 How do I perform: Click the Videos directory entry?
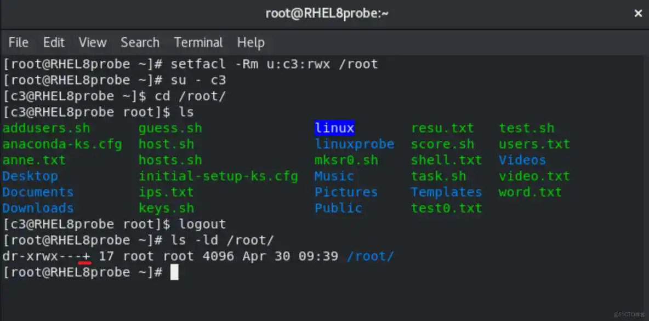[x=521, y=159]
